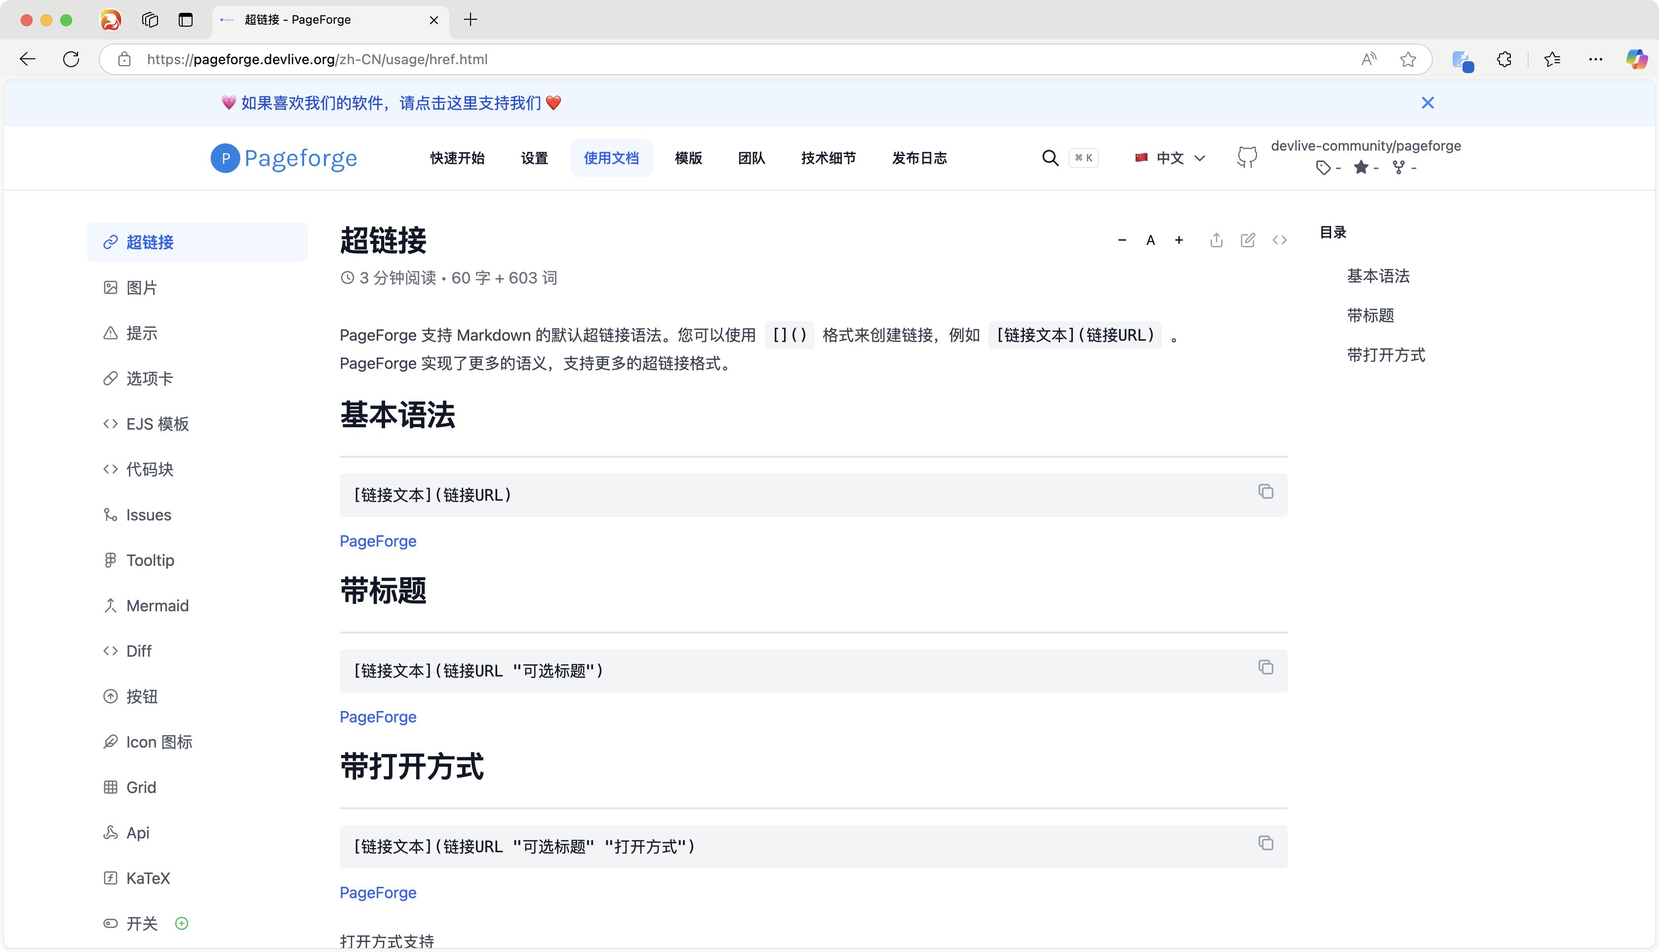The image size is (1659, 952).
Task: Increase font size with plus icon
Action: click(1179, 240)
